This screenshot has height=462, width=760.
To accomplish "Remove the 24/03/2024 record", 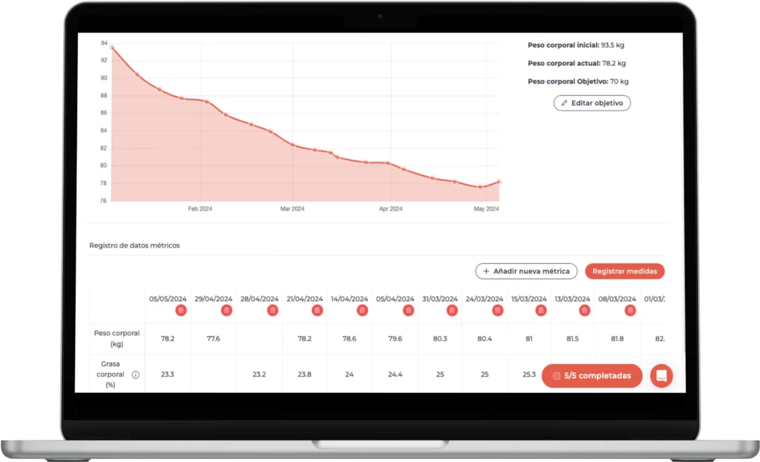I will (x=496, y=311).
